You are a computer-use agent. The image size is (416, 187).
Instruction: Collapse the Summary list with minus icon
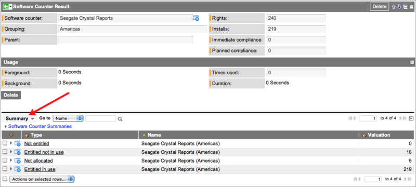[x=411, y=118]
